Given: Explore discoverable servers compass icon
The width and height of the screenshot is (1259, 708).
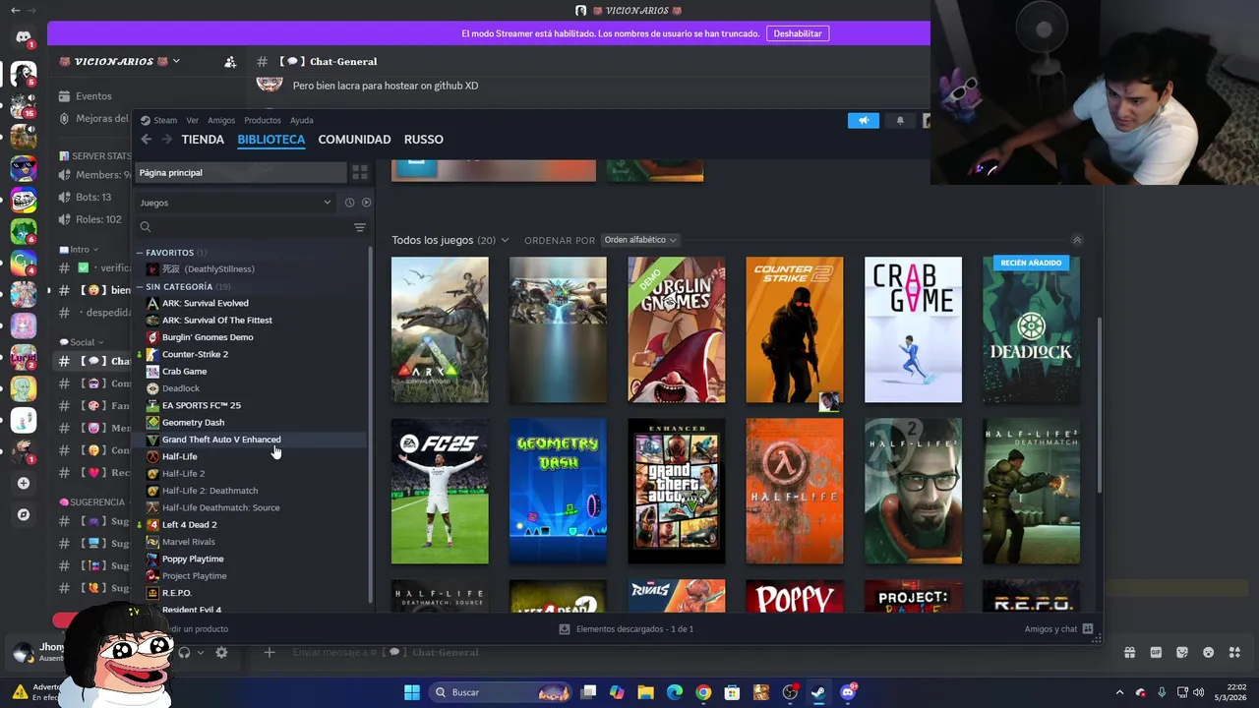Looking at the screenshot, I should 24,514.
